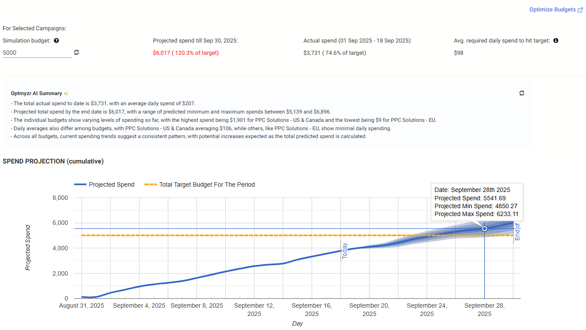
Task: Click the actual spend $3,731 value
Action: click(334, 53)
